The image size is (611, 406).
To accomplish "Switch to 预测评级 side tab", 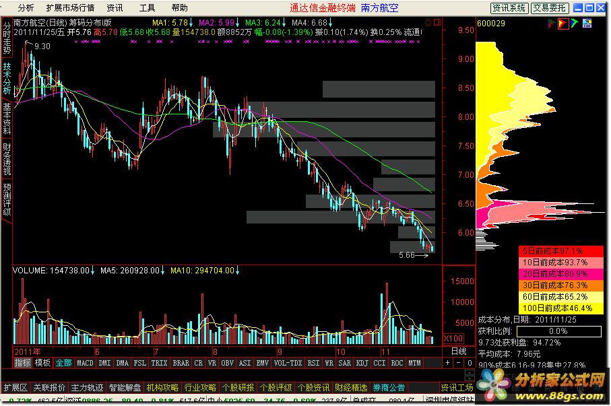I will [7, 199].
